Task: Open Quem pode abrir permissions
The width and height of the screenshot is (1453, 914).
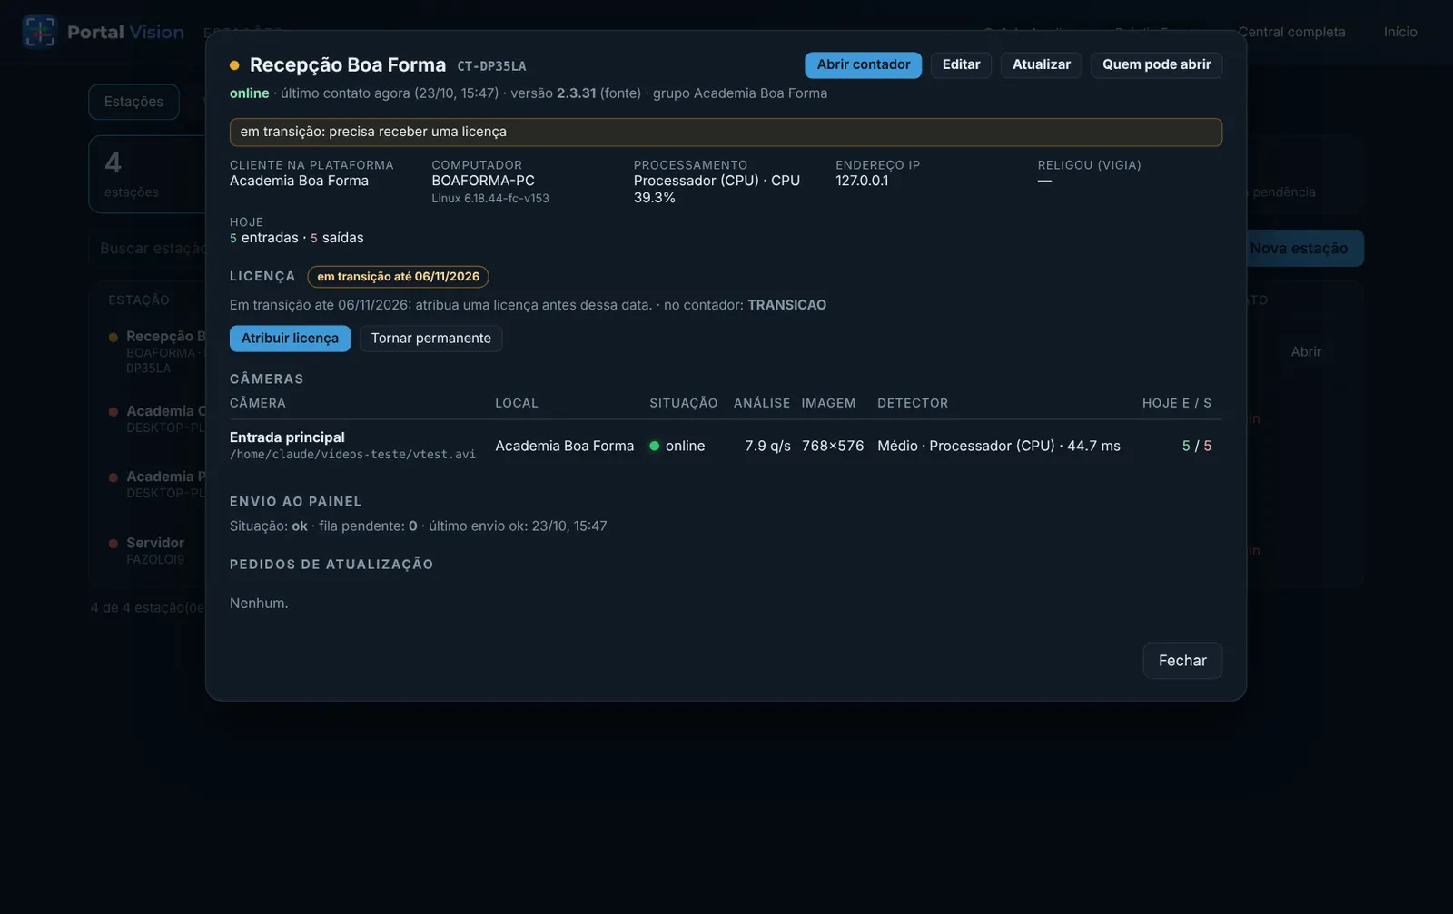Action: click(x=1156, y=64)
